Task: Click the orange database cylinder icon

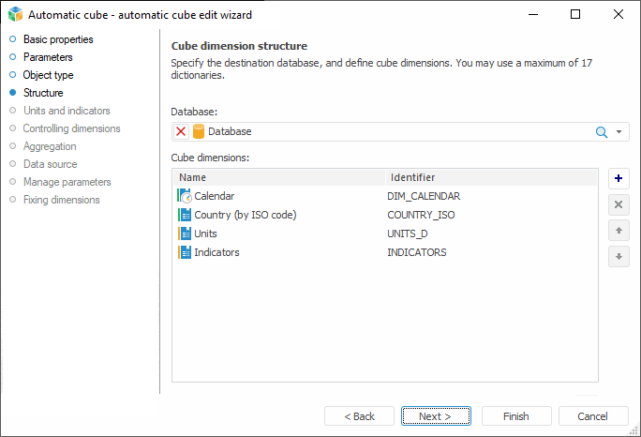Action: pos(199,132)
